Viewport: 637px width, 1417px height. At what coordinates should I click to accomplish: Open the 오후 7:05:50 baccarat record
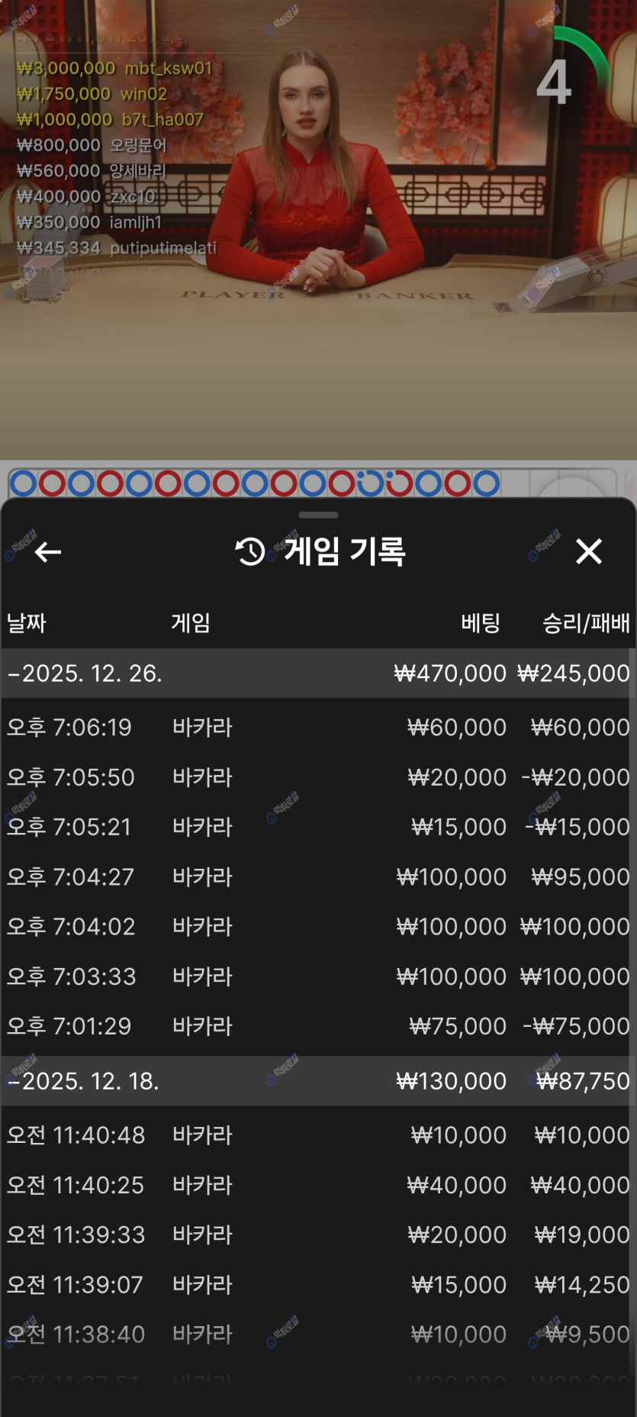click(318, 777)
